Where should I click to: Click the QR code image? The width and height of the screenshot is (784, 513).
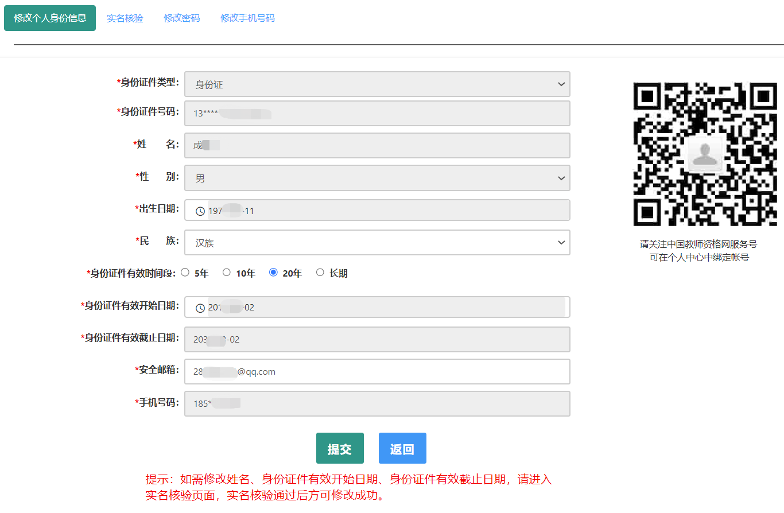point(705,154)
